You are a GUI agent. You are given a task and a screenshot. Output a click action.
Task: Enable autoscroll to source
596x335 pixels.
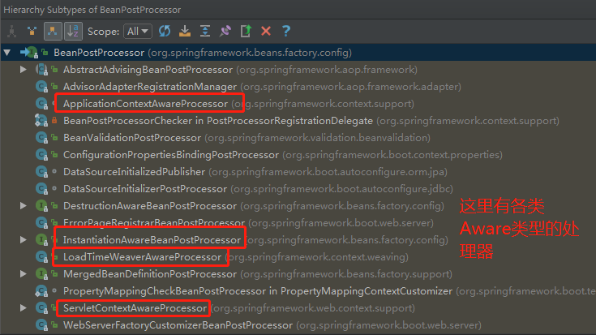click(185, 31)
